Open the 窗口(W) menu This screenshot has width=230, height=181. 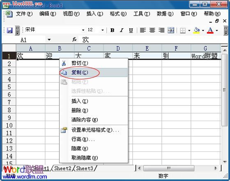coord(189,14)
